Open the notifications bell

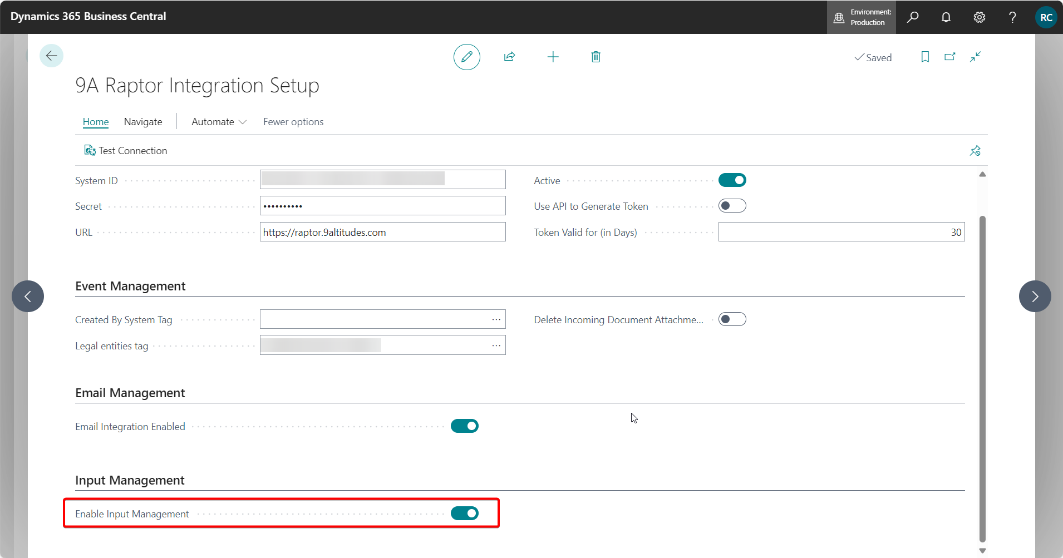946,17
